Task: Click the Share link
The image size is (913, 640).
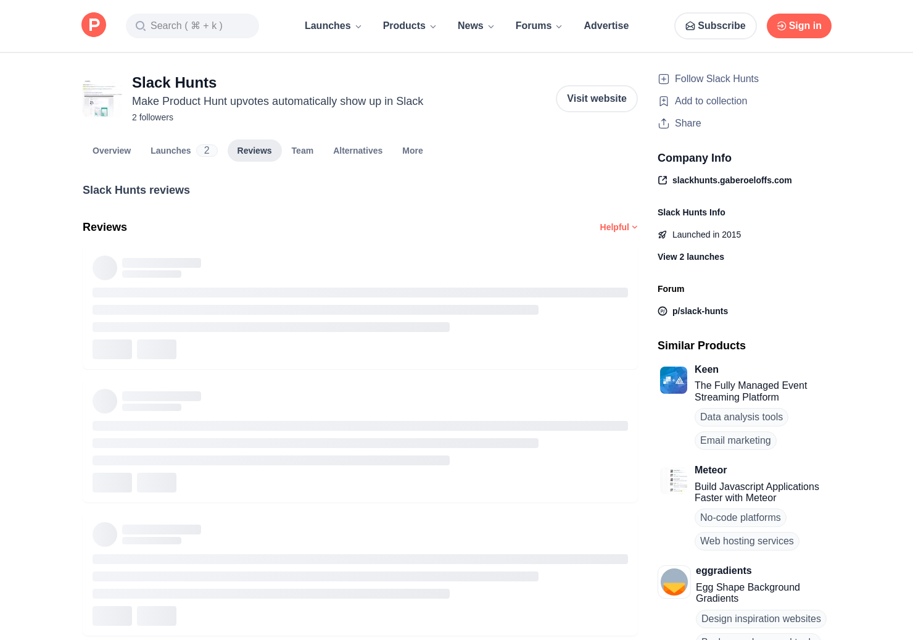Action: click(688, 123)
